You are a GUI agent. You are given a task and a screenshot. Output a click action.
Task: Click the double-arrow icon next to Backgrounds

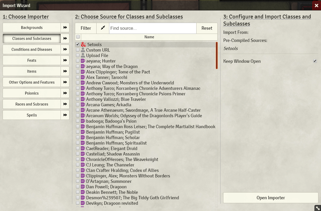click(x=65, y=28)
